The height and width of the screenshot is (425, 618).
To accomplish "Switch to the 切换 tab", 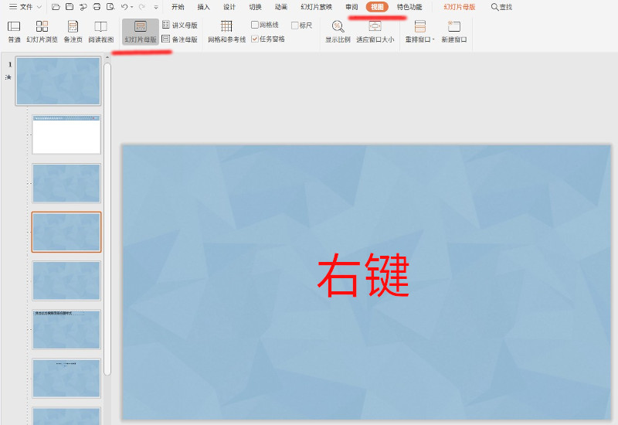I will coord(255,7).
